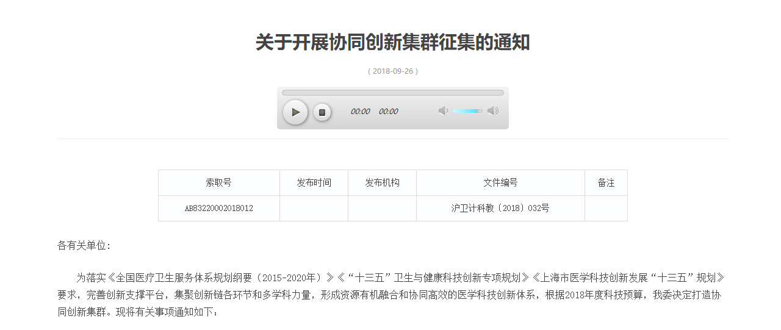
Task: Click the total duration time display
Action: click(388, 112)
